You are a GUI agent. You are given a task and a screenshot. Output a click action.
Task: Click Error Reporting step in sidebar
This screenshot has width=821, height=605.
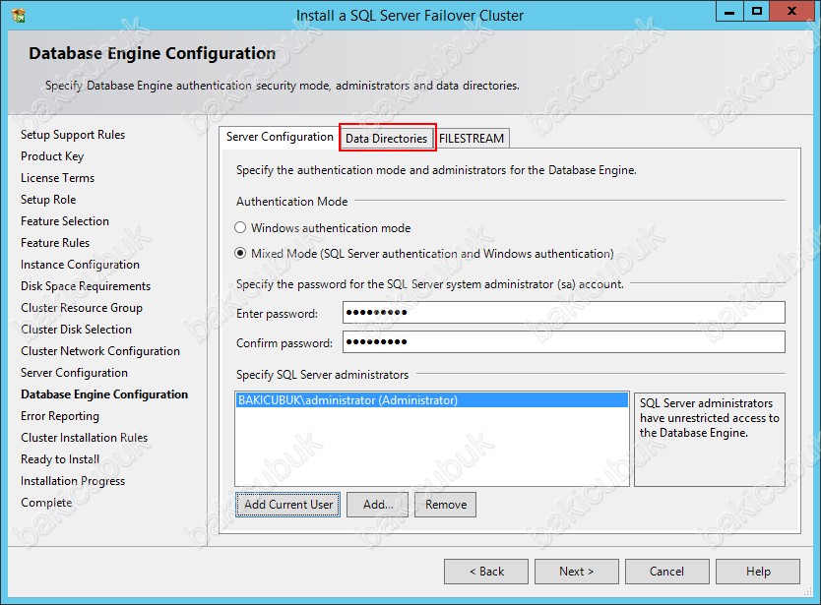60,415
